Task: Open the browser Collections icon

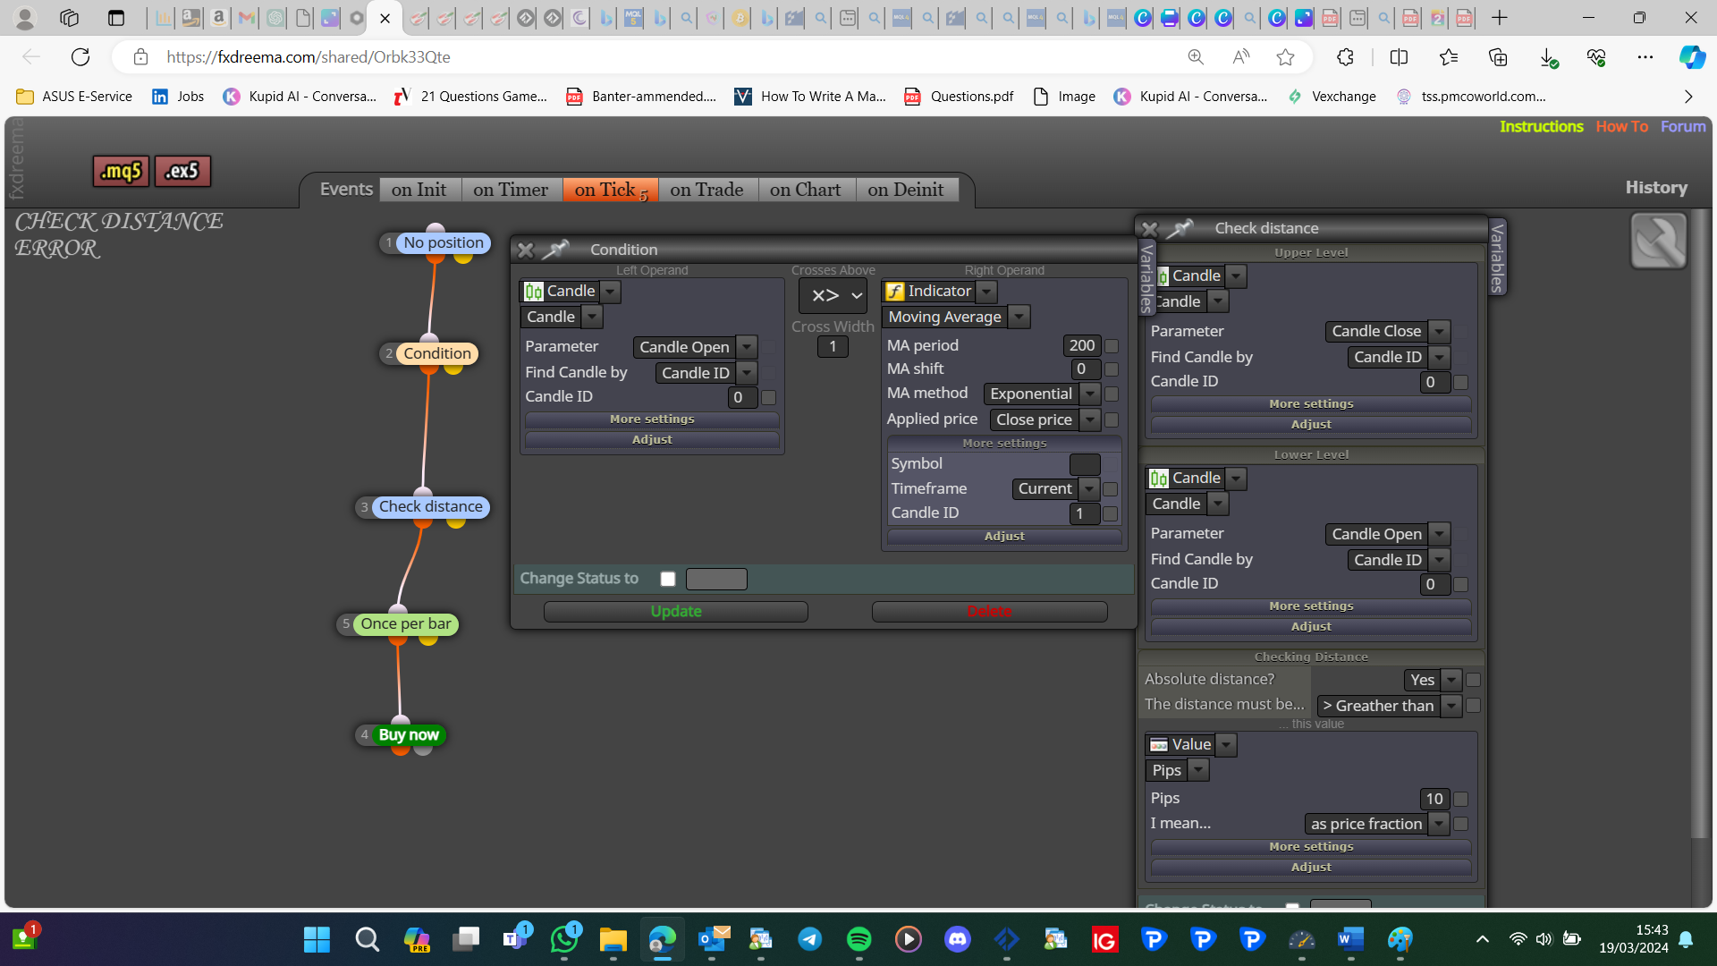Action: coord(1498,57)
